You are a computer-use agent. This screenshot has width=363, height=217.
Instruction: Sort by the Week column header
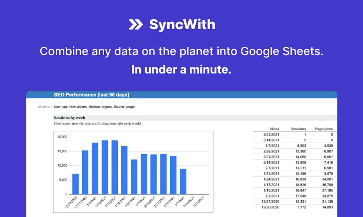(x=274, y=129)
